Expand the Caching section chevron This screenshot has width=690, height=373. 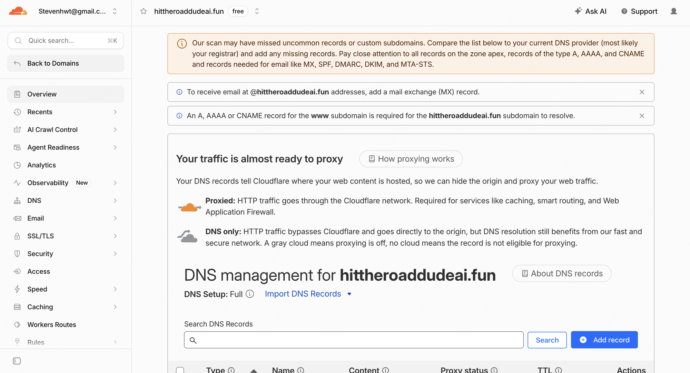[115, 307]
